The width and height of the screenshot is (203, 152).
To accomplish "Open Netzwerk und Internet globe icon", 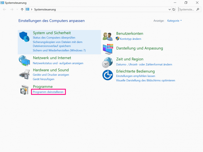I will [24, 61].
